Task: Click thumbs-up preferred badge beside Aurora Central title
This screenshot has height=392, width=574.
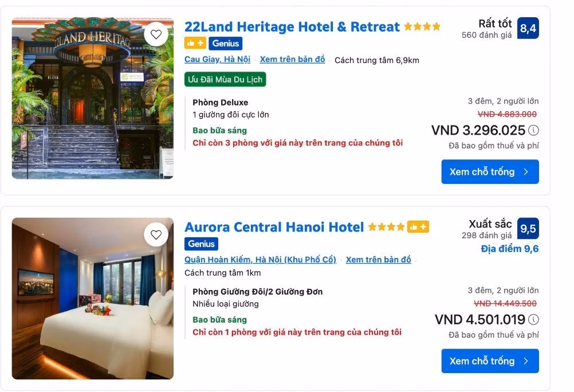Action: click(x=418, y=228)
